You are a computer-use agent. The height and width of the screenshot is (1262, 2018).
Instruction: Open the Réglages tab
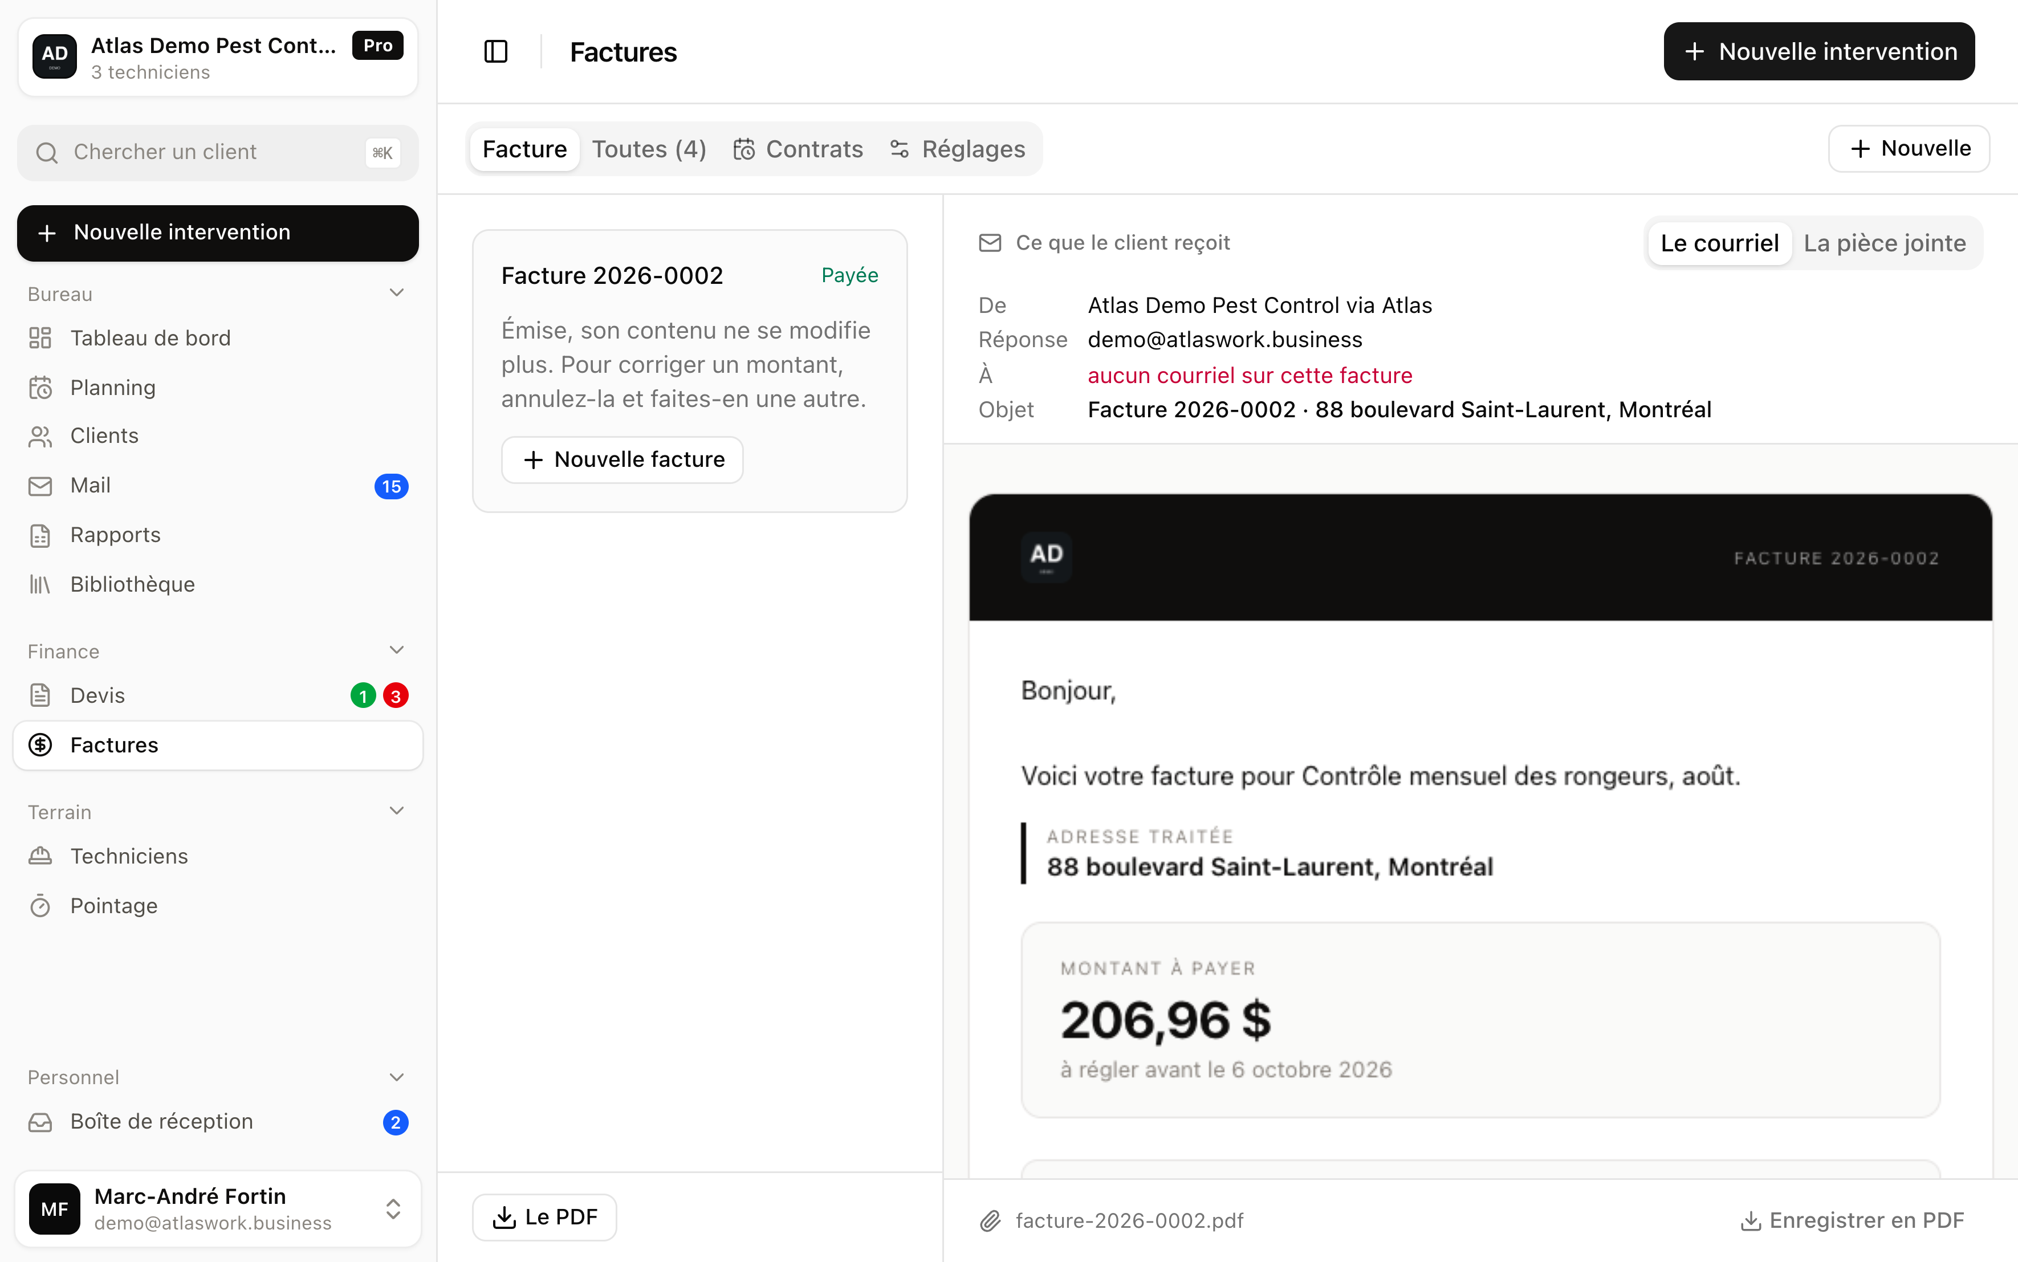point(958,149)
